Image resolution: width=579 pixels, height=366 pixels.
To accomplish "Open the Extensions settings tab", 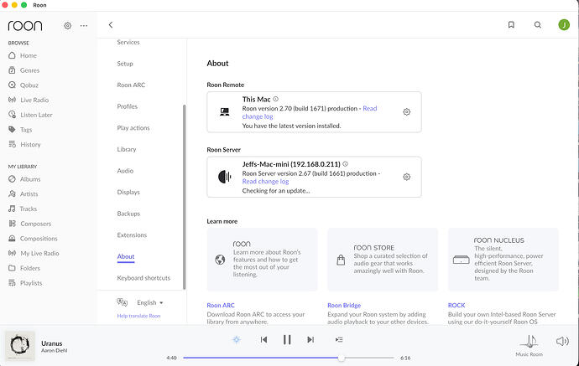I will tap(132, 235).
